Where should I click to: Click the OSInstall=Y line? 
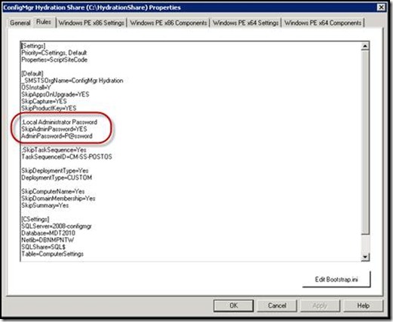(36, 87)
